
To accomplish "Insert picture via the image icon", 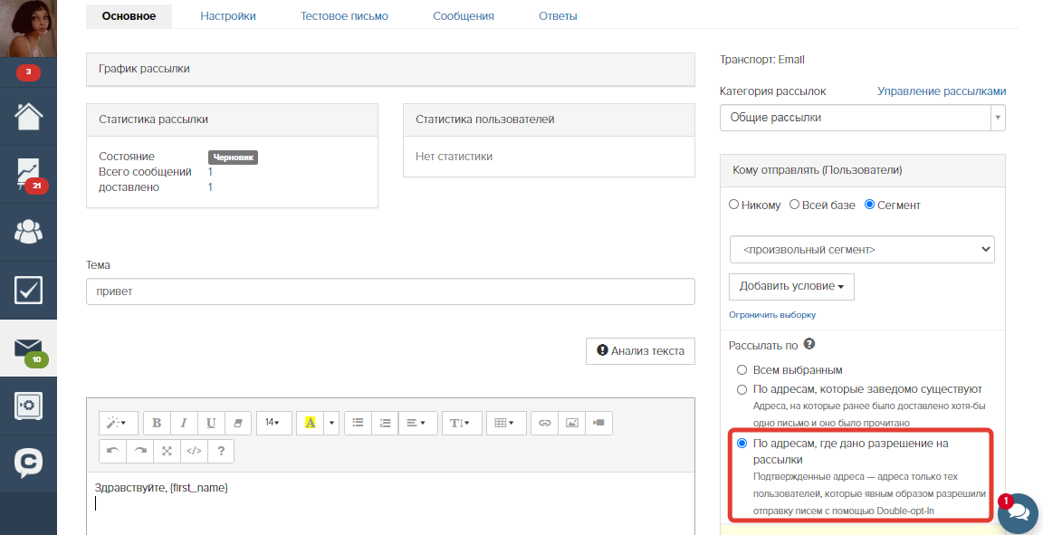I will [x=571, y=423].
